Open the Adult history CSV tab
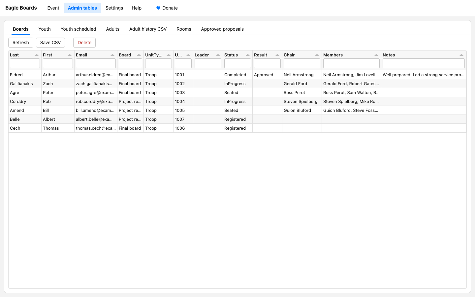 click(148, 29)
